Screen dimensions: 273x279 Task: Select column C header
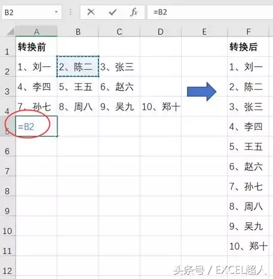click(x=119, y=32)
